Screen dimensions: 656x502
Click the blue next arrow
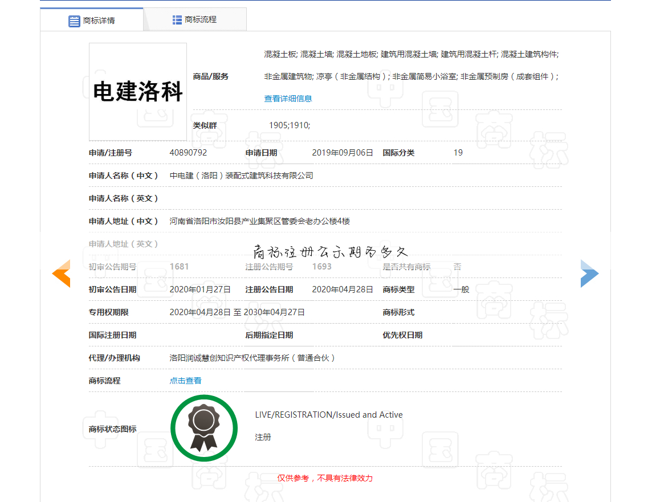[x=589, y=273]
